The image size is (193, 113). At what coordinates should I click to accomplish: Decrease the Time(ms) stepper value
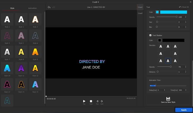point(186,91)
